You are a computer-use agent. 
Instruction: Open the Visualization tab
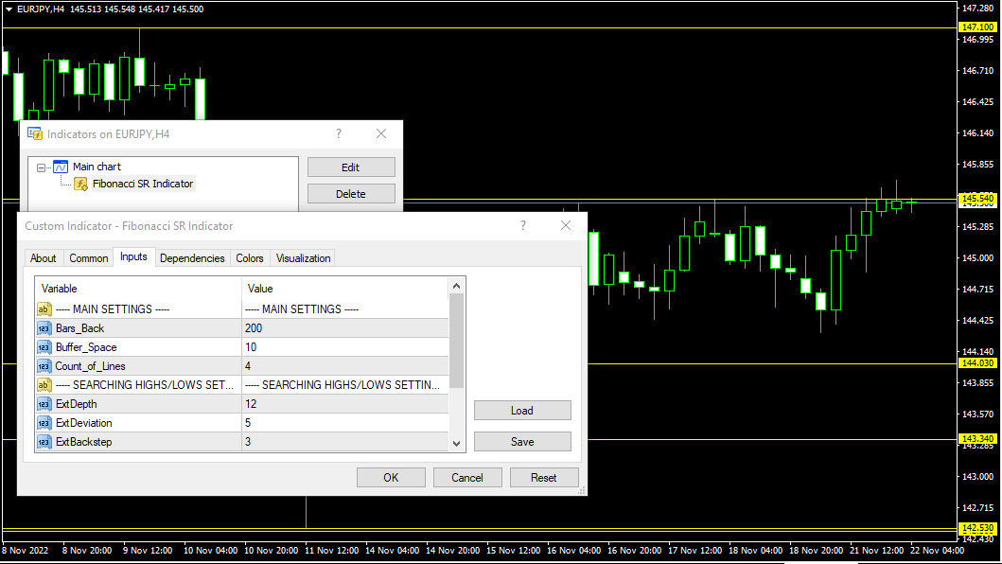click(303, 258)
